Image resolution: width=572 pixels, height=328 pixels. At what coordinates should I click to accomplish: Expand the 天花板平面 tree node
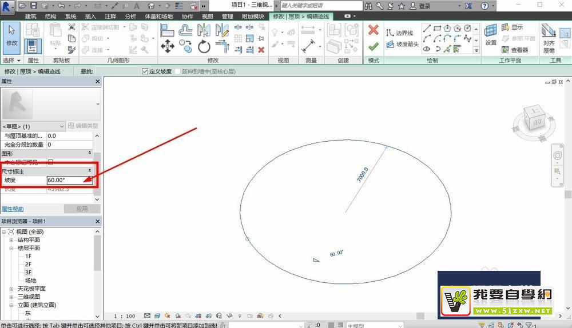click(11, 289)
